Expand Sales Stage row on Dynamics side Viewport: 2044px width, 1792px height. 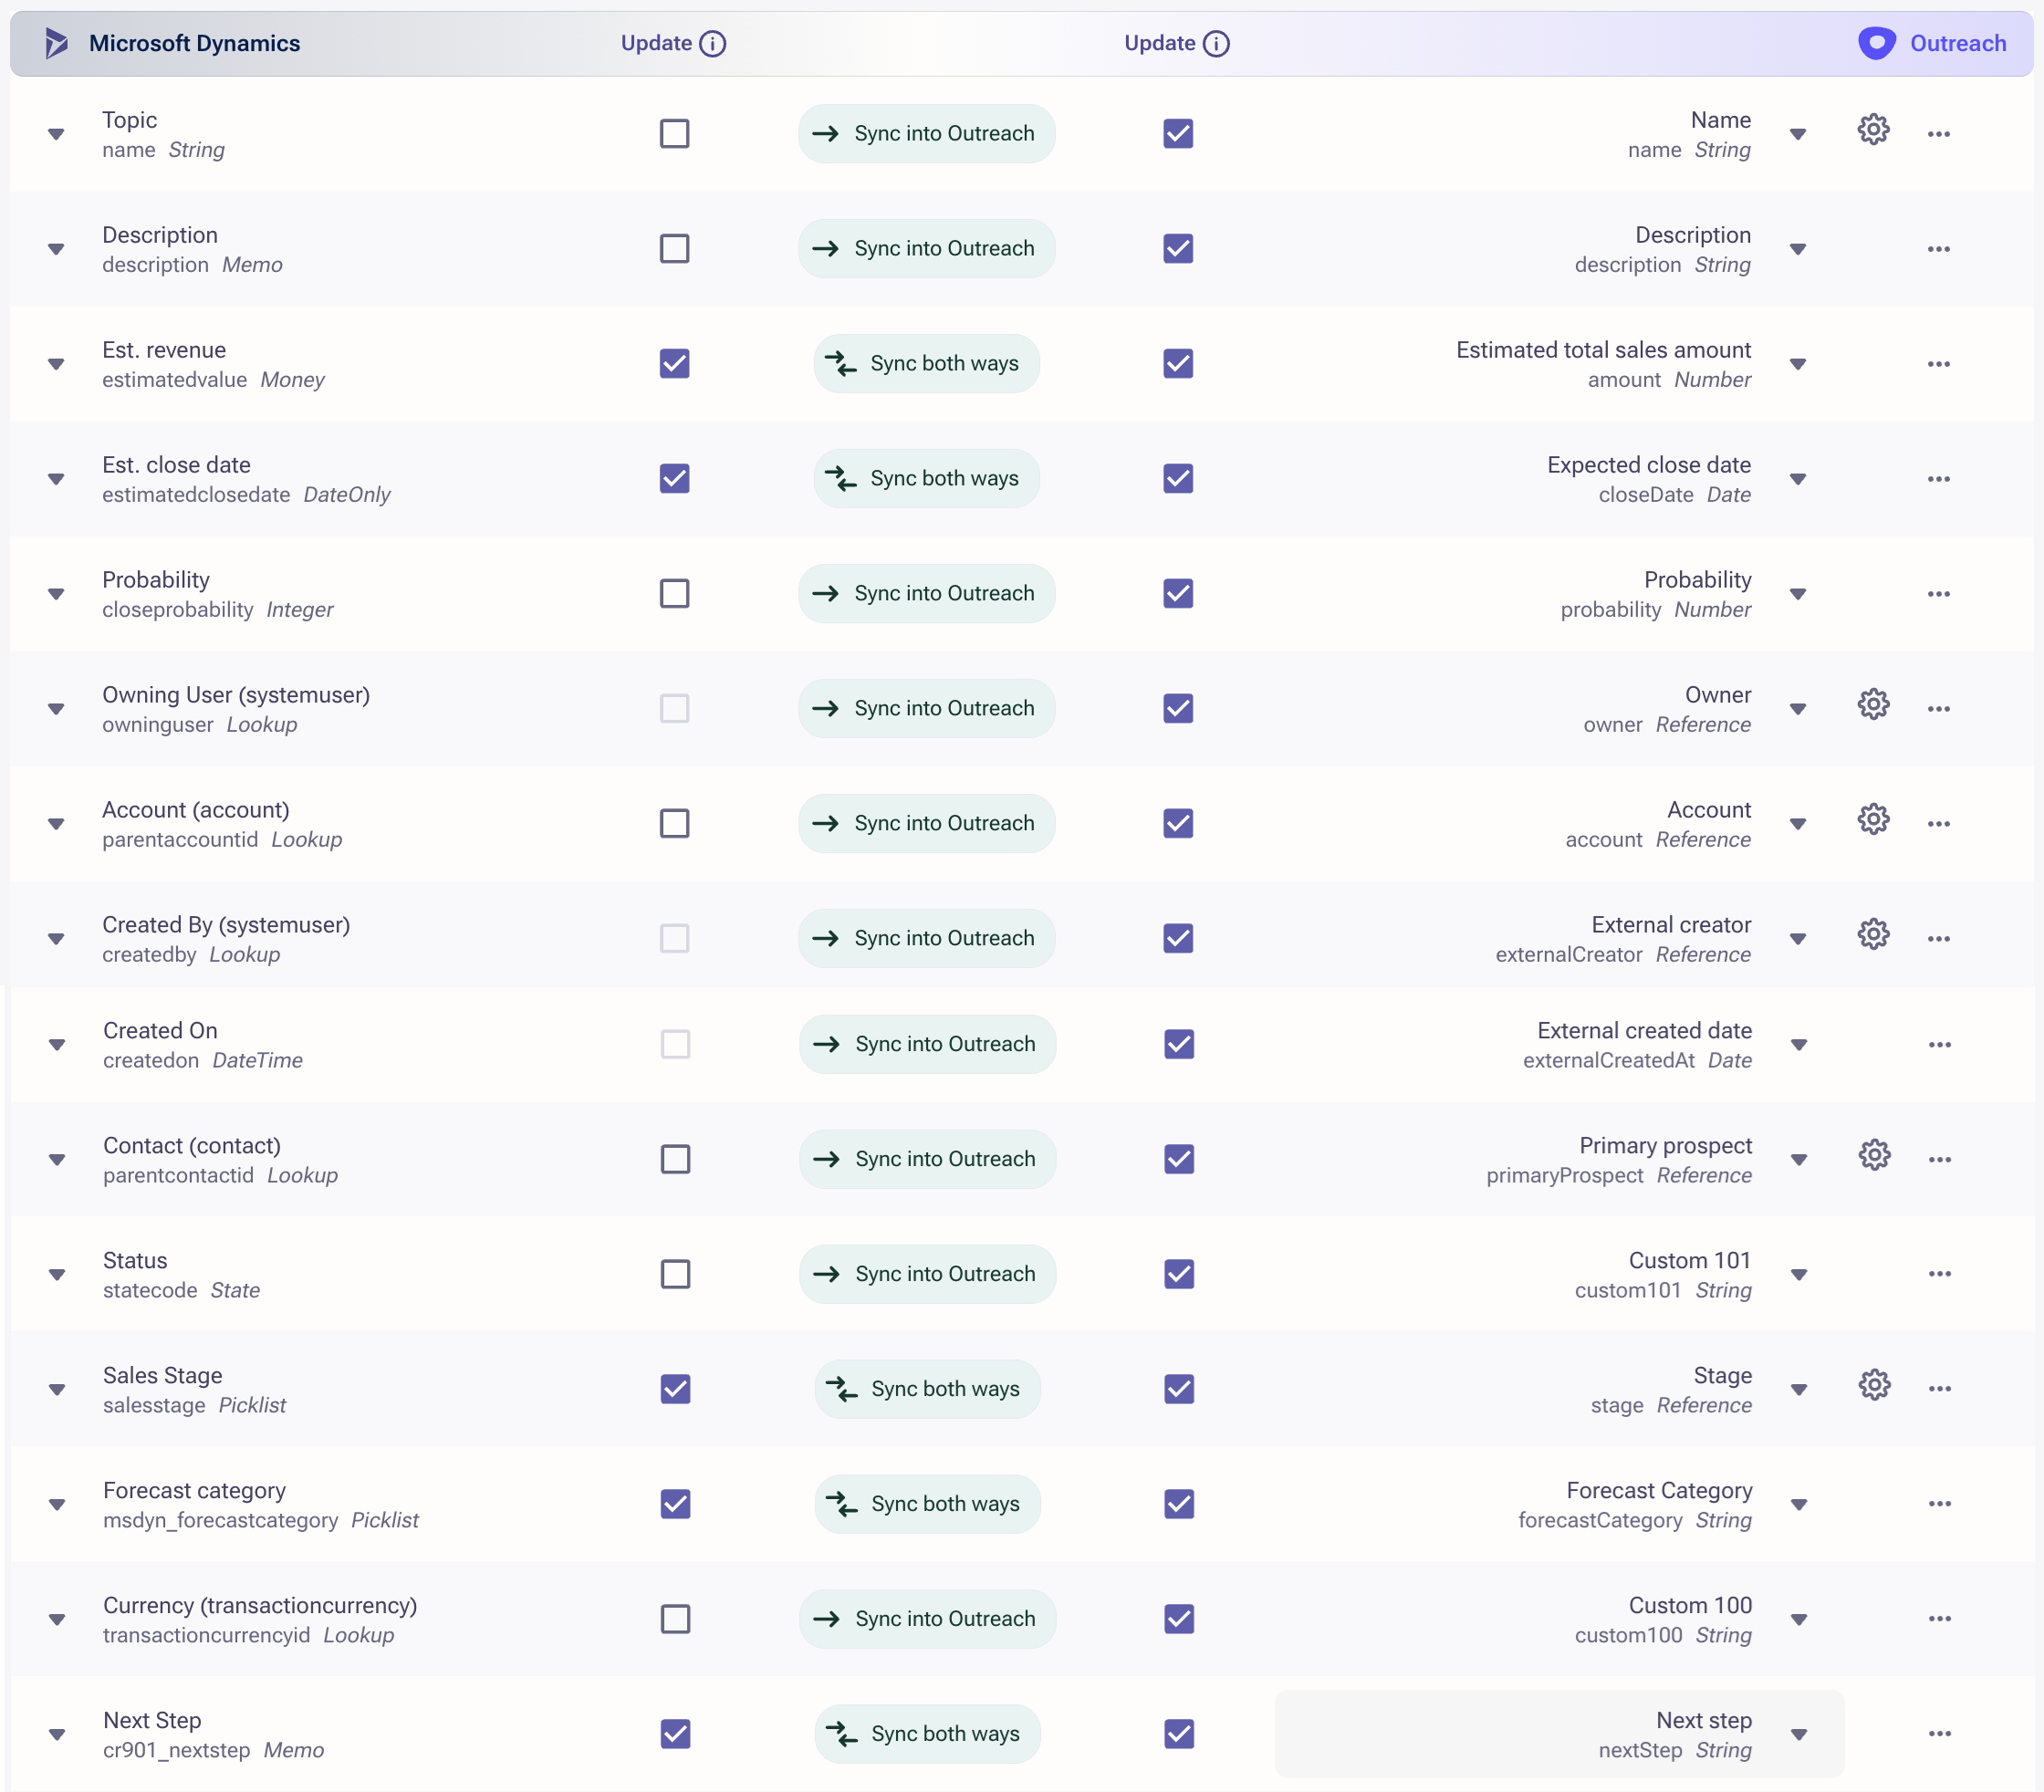[x=58, y=1390]
